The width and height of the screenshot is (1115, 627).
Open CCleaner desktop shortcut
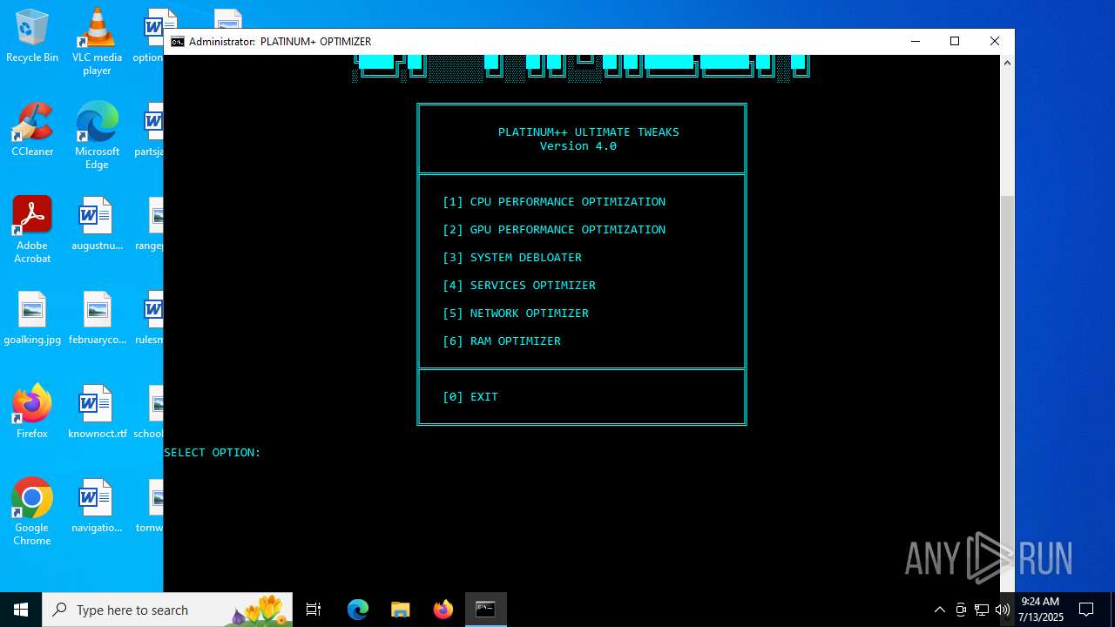click(x=32, y=130)
